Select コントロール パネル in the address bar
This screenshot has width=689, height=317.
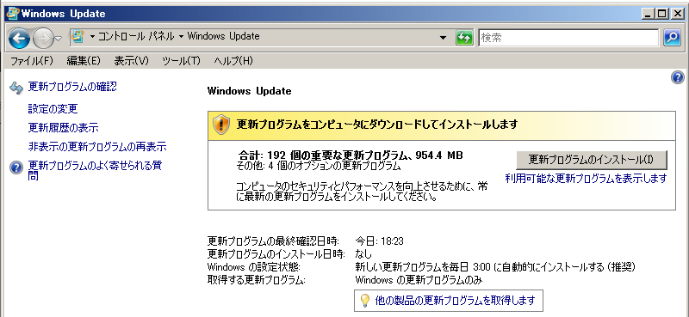pos(136,36)
